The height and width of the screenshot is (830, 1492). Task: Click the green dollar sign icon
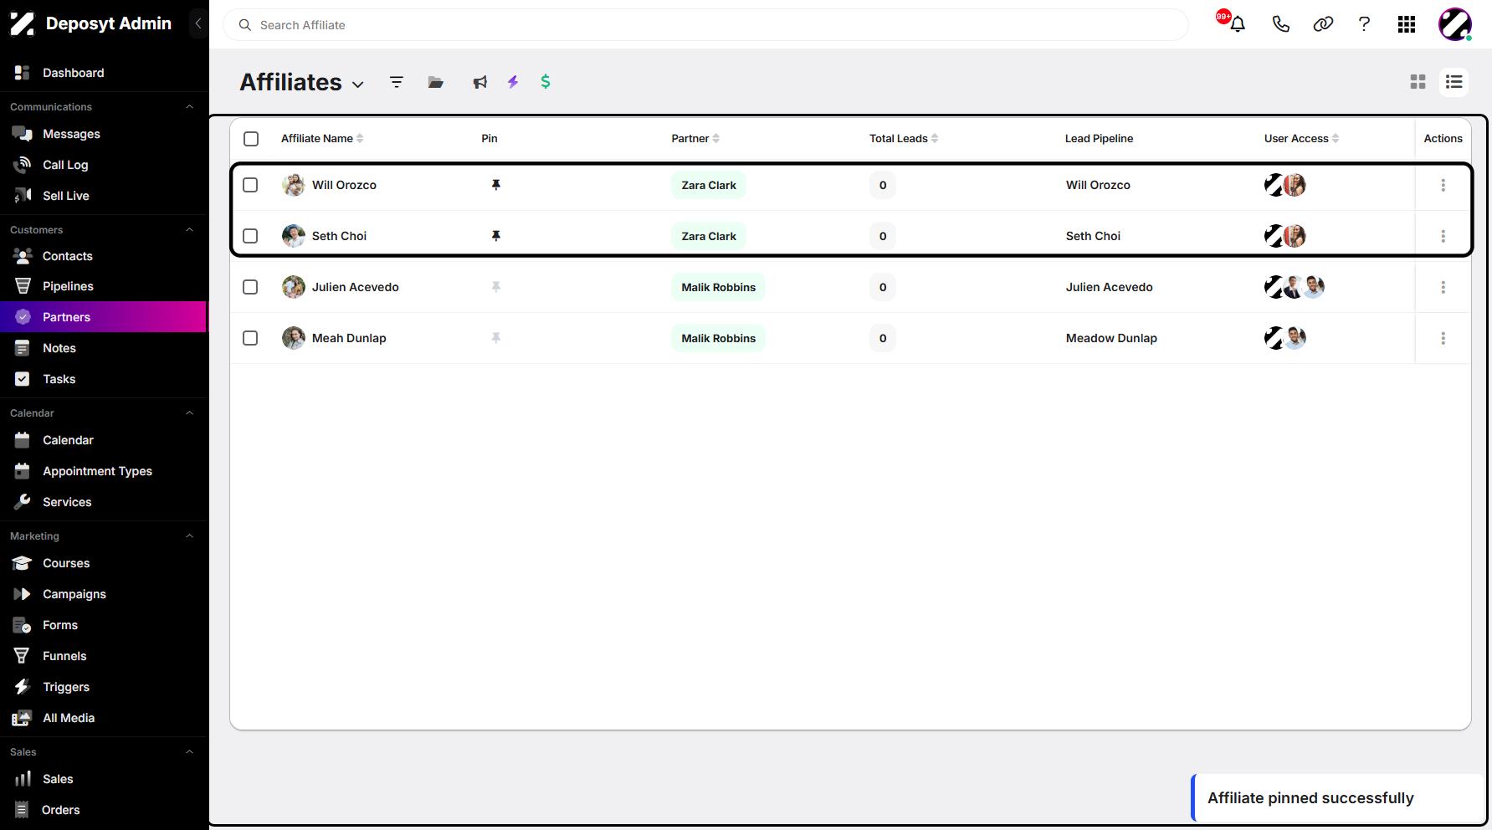546,81
